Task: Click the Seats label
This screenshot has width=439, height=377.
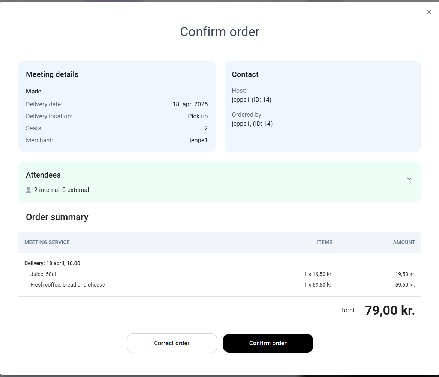Action: tap(35, 128)
